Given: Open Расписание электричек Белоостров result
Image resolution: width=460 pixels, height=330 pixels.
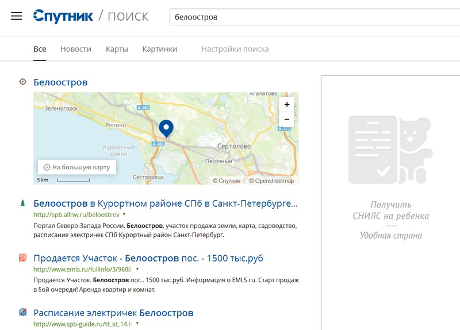Looking at the screenshot, I should 113,313.
